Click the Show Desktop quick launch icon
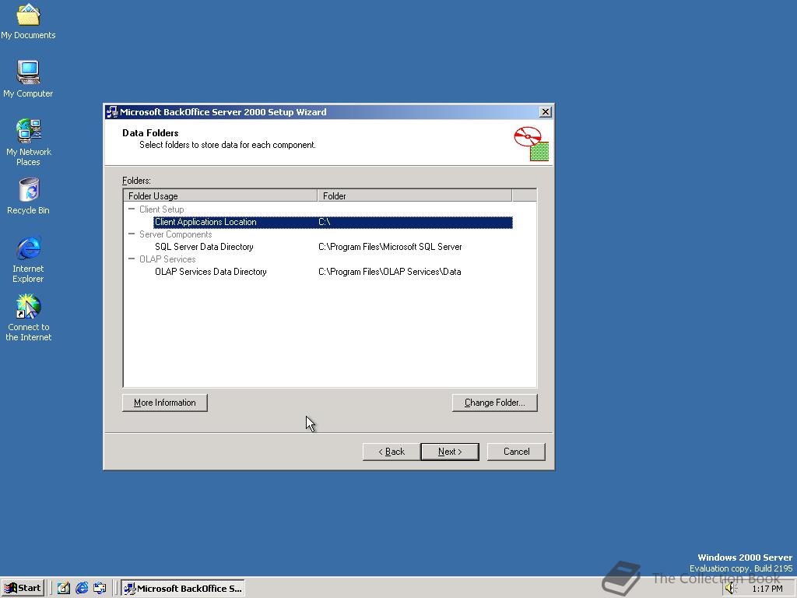The image size is (797, 598). click(64, 588)
